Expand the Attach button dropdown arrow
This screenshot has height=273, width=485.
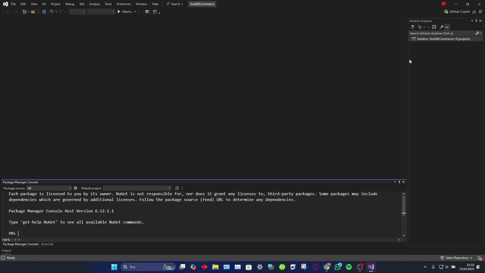[135, 12]
